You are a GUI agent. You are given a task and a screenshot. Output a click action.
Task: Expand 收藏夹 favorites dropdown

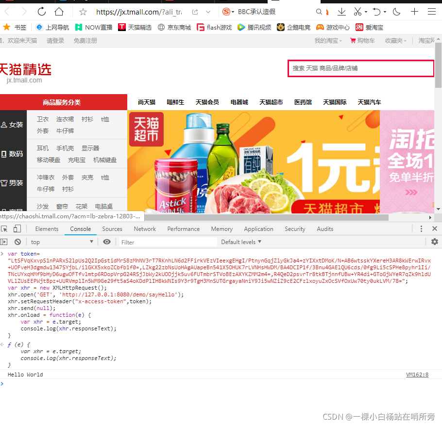point(396,41)
